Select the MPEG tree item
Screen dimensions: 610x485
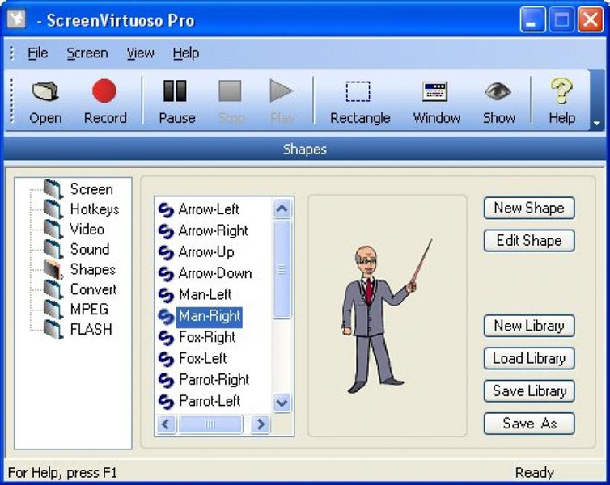coord(89,310)
